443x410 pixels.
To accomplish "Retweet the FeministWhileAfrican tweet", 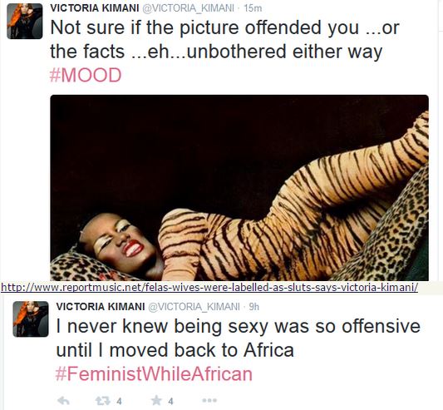I will (102, 400).
